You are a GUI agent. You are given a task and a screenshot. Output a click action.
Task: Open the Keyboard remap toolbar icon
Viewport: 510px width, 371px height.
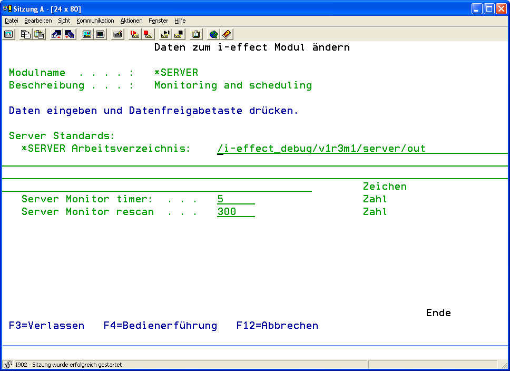click(x=118, y=34)
